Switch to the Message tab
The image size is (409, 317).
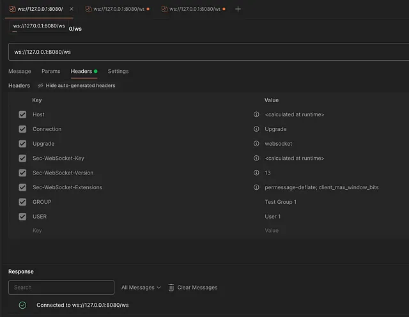tap(19, 72)
